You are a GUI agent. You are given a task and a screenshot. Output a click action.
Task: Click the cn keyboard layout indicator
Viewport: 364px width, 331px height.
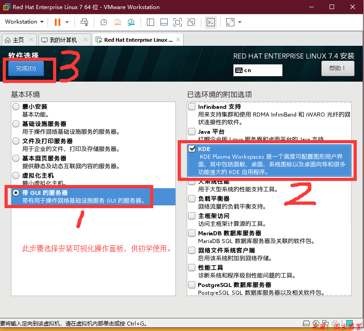point(257,70)
